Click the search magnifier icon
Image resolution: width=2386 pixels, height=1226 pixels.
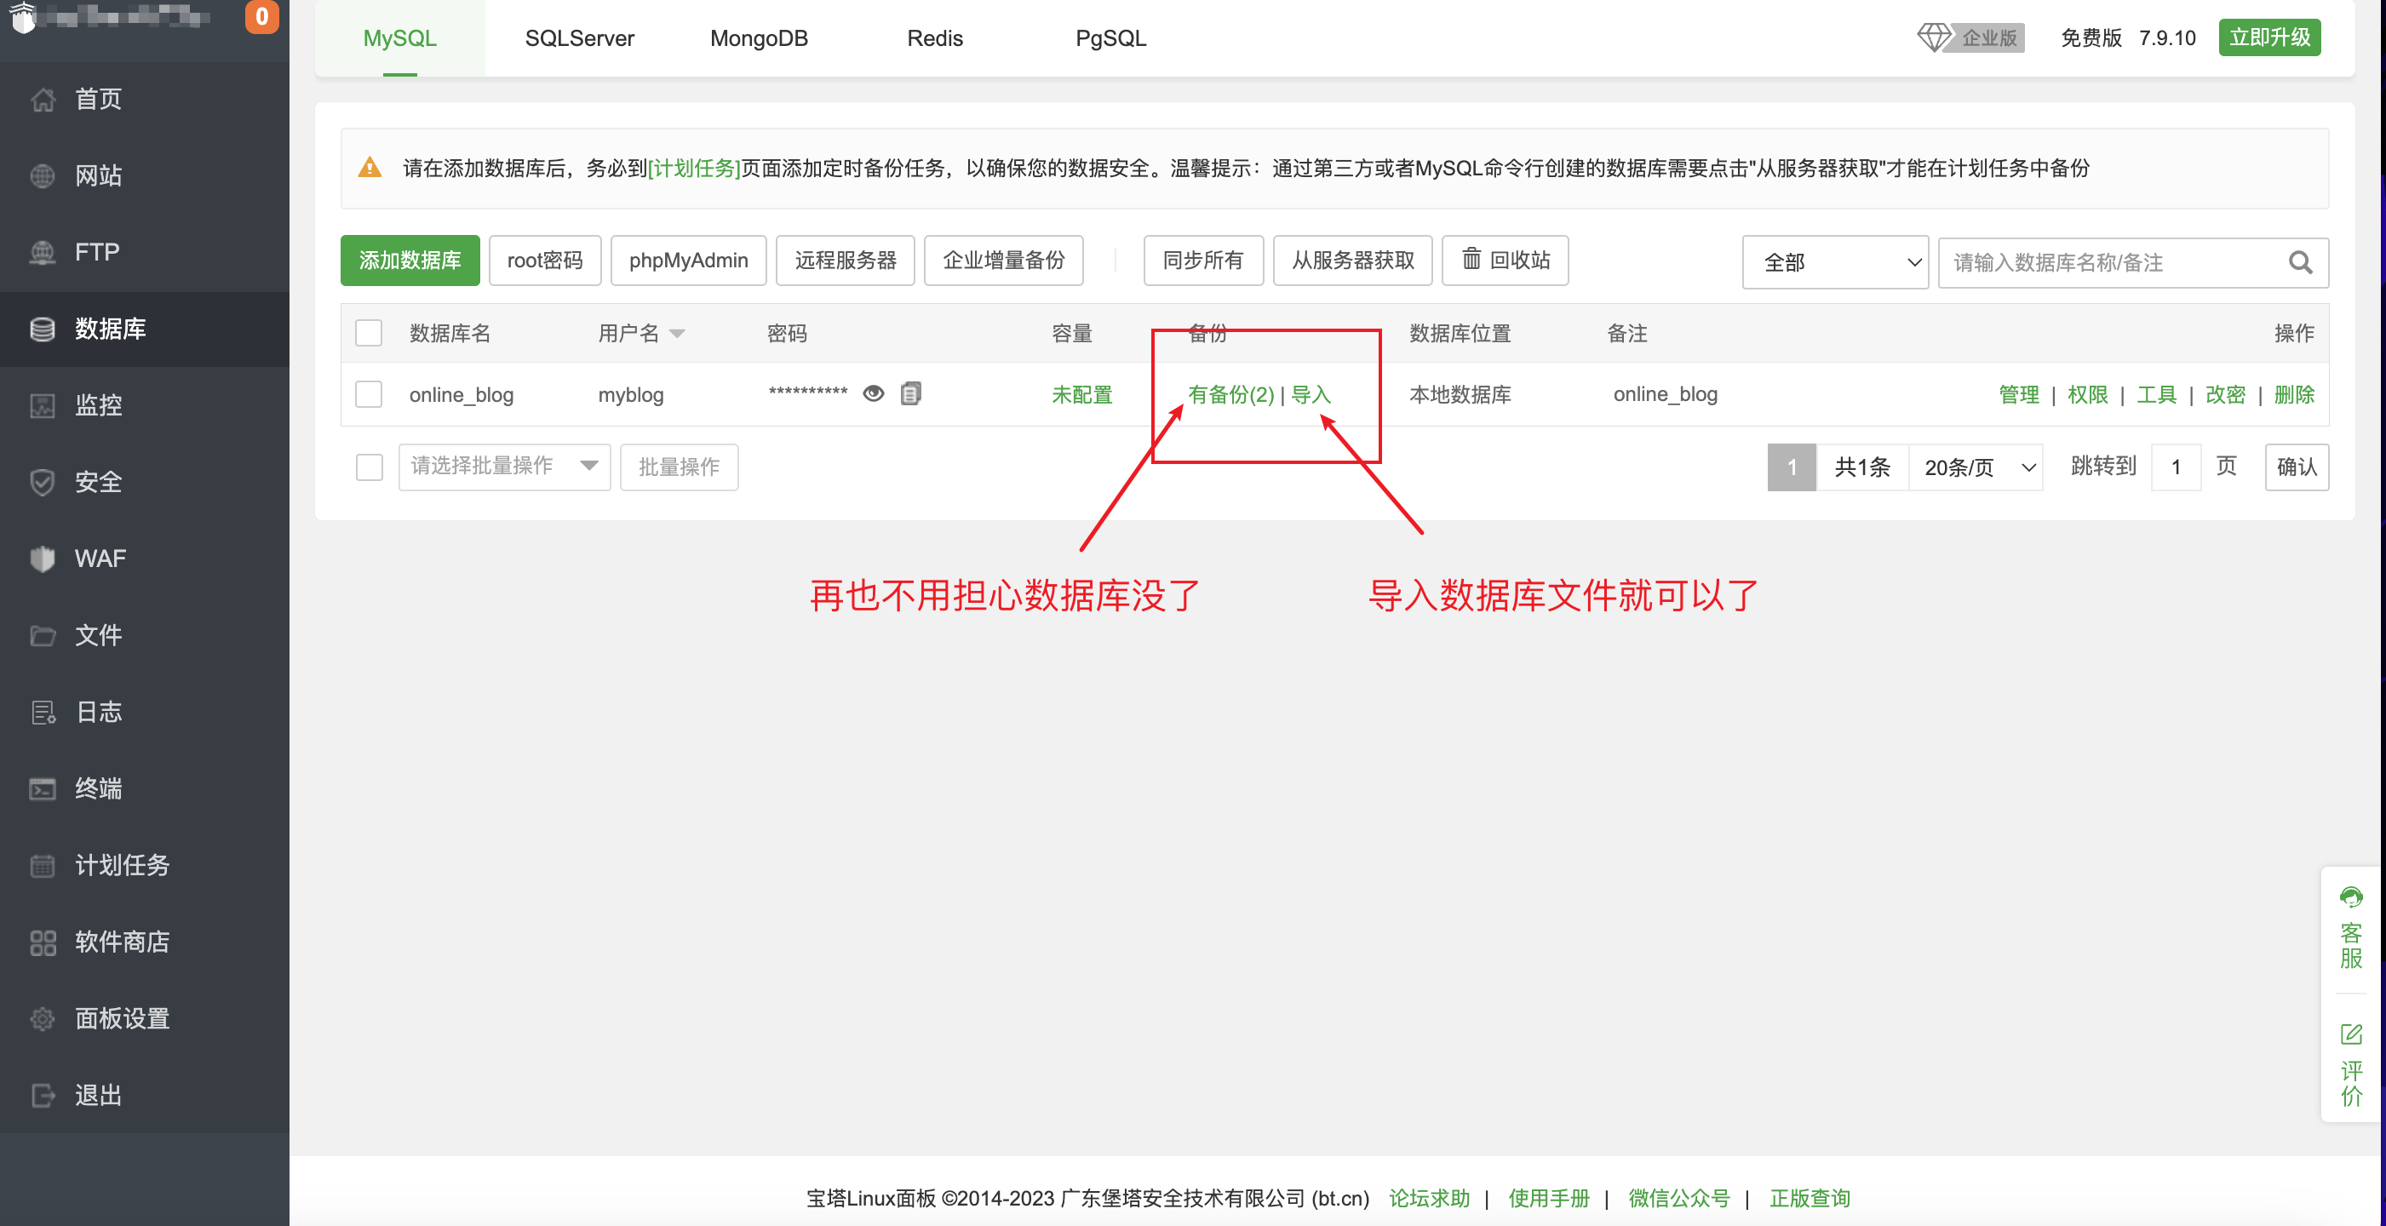pos(2301,263)
